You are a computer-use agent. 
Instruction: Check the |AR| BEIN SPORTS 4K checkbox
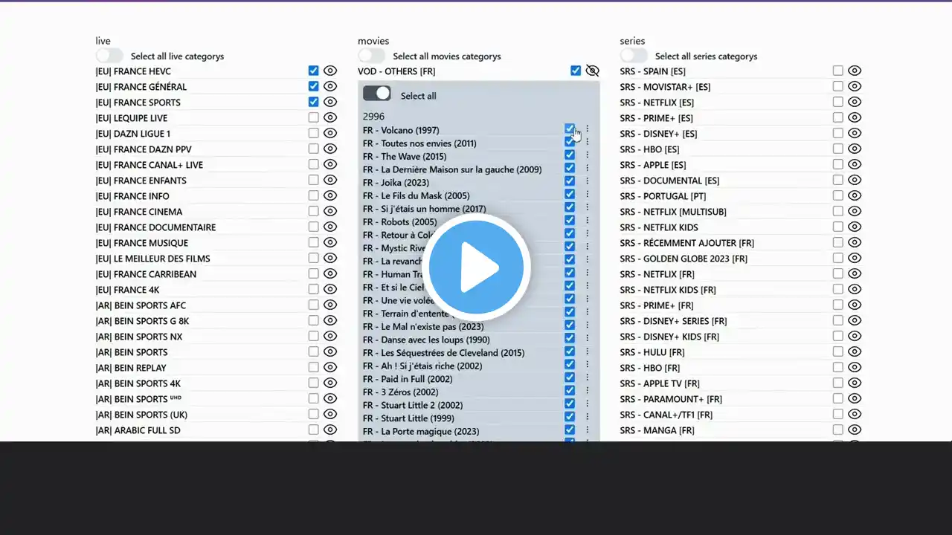click(x=313, y=383)
